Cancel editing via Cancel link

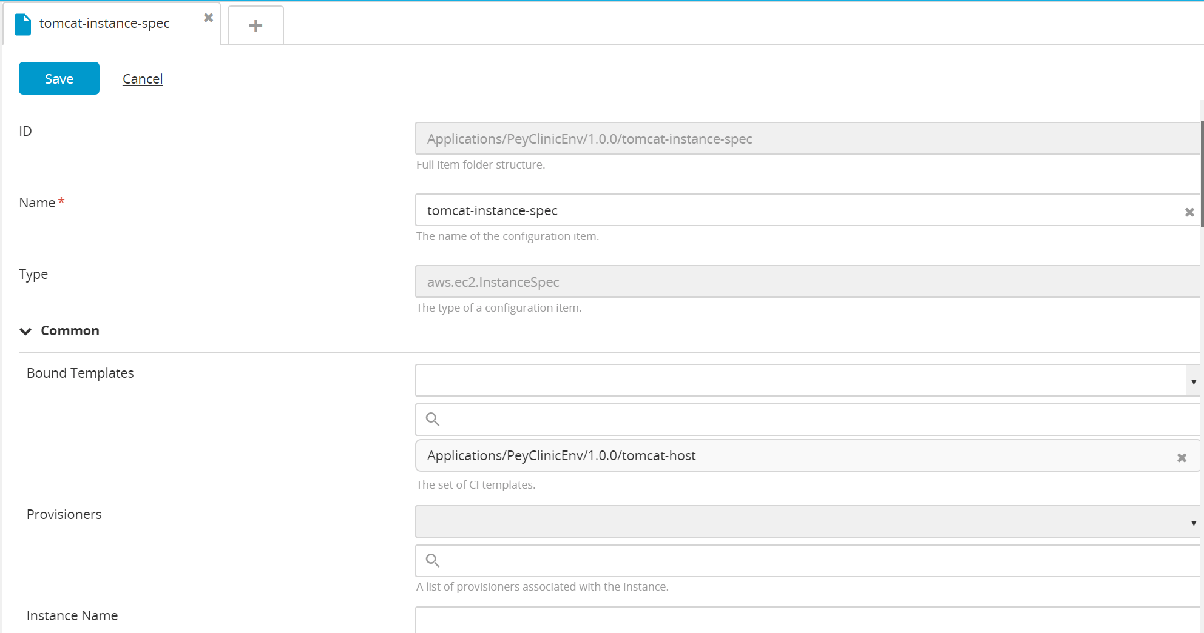click(x=143, y=79)
